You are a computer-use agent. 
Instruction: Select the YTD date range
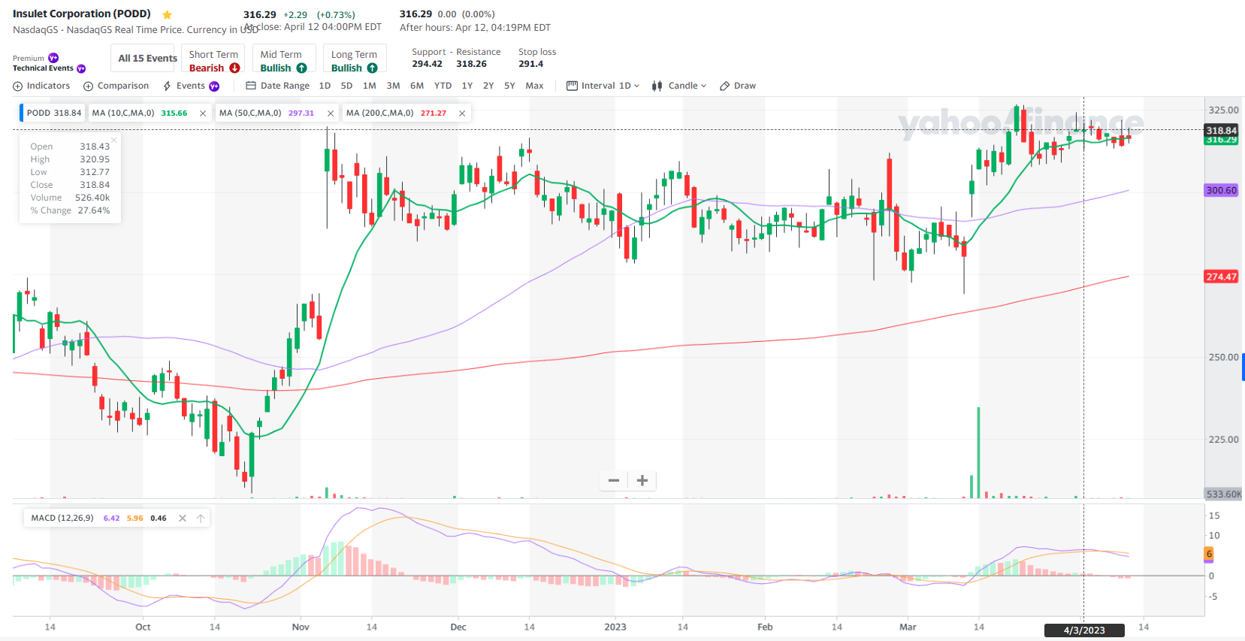pyautogui.click(x=443, y=86)
